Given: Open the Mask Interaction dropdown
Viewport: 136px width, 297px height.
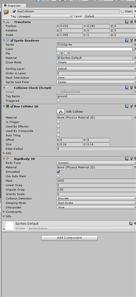Looking at the screenshot, I should pos(96,78).
